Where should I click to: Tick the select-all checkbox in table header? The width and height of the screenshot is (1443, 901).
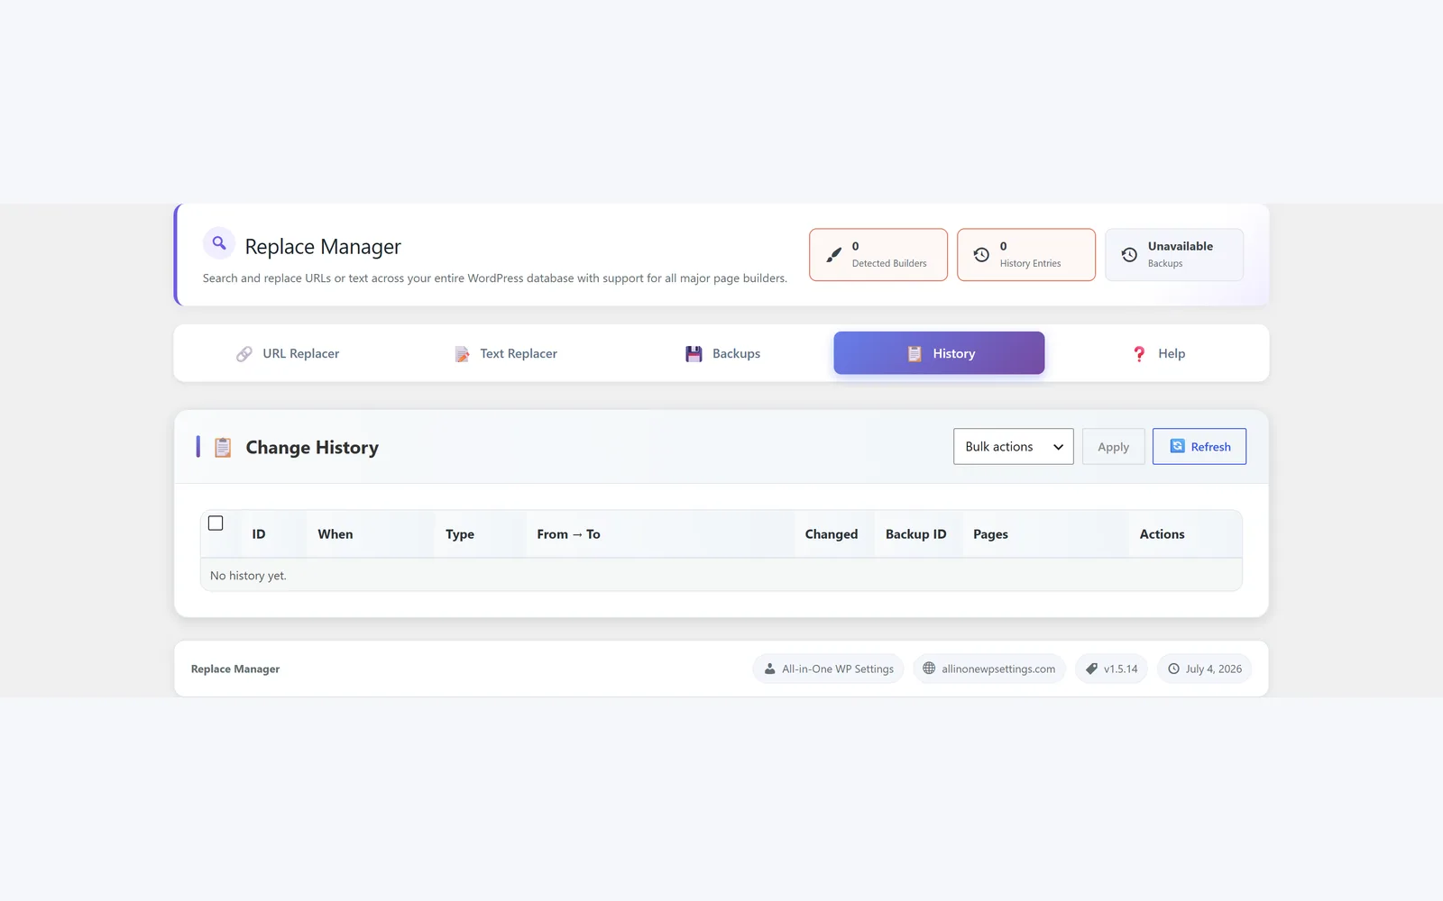pos(216,523)
